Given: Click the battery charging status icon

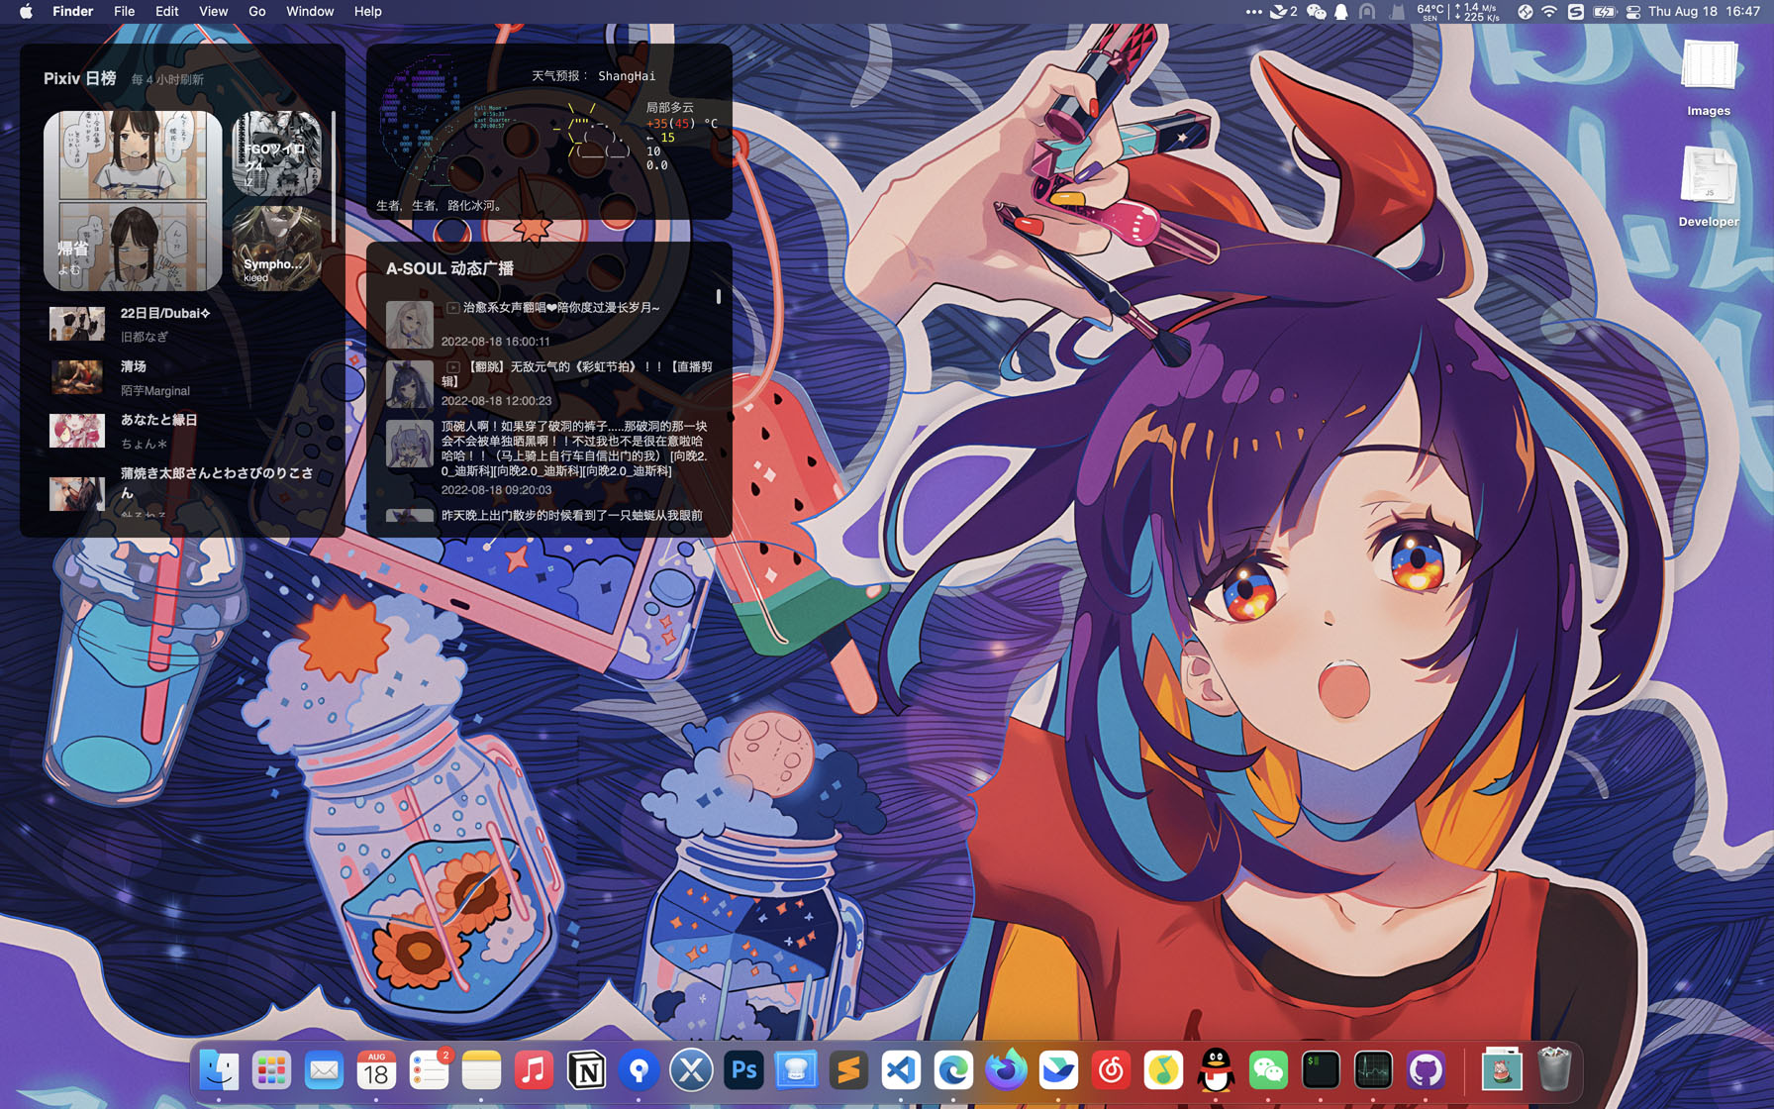Looking at the screenshot, I should (1604, 12).
